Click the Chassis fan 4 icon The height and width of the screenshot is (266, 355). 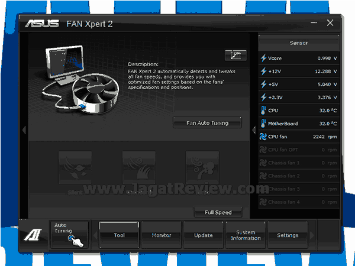(263, 202)
